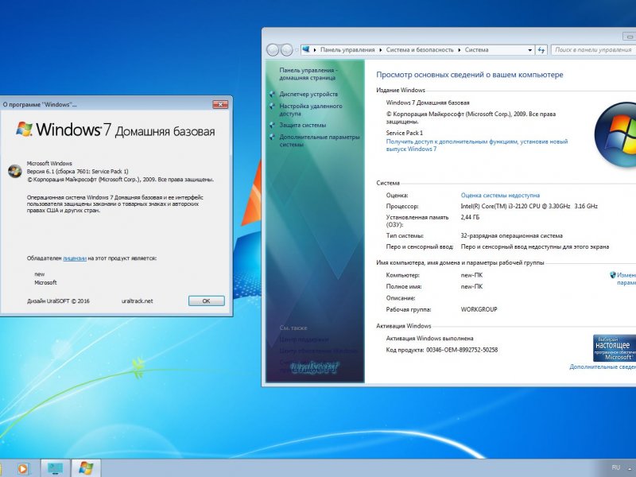The image size is (636, 477).
Task: Click the Полное имя value new-ПК
Action: tap(471, 286)
